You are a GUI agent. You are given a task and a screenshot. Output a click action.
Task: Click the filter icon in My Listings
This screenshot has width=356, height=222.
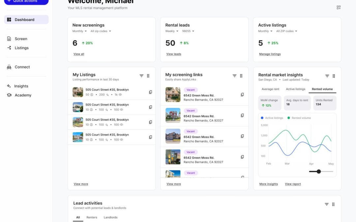point(141,76)
